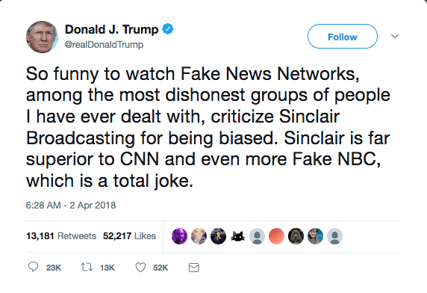View the 52,217 Likes list
427x293 pixels.
129,235
